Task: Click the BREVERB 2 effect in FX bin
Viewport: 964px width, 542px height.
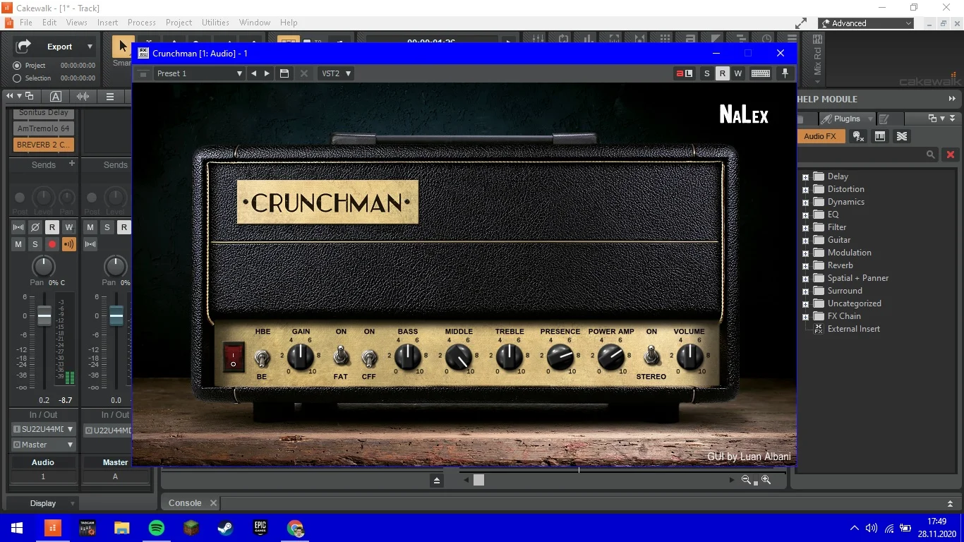Action: click(x=43, y=145)
